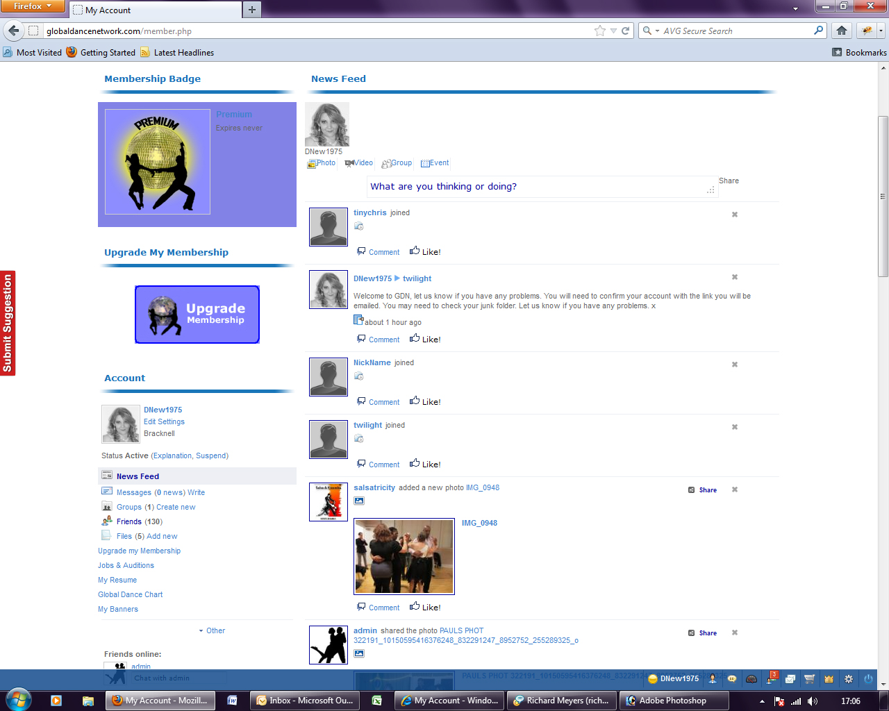This screenshot has width=889, height=711.
Task: Share salsatricity's IMG_0948 photo
Action: pyautogui.click(x=702, y=490)
